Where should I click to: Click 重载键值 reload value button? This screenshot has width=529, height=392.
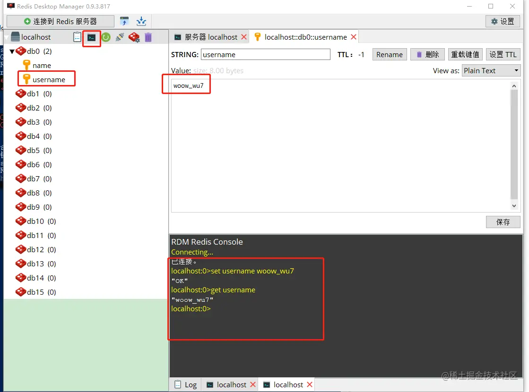click(465, 55)
